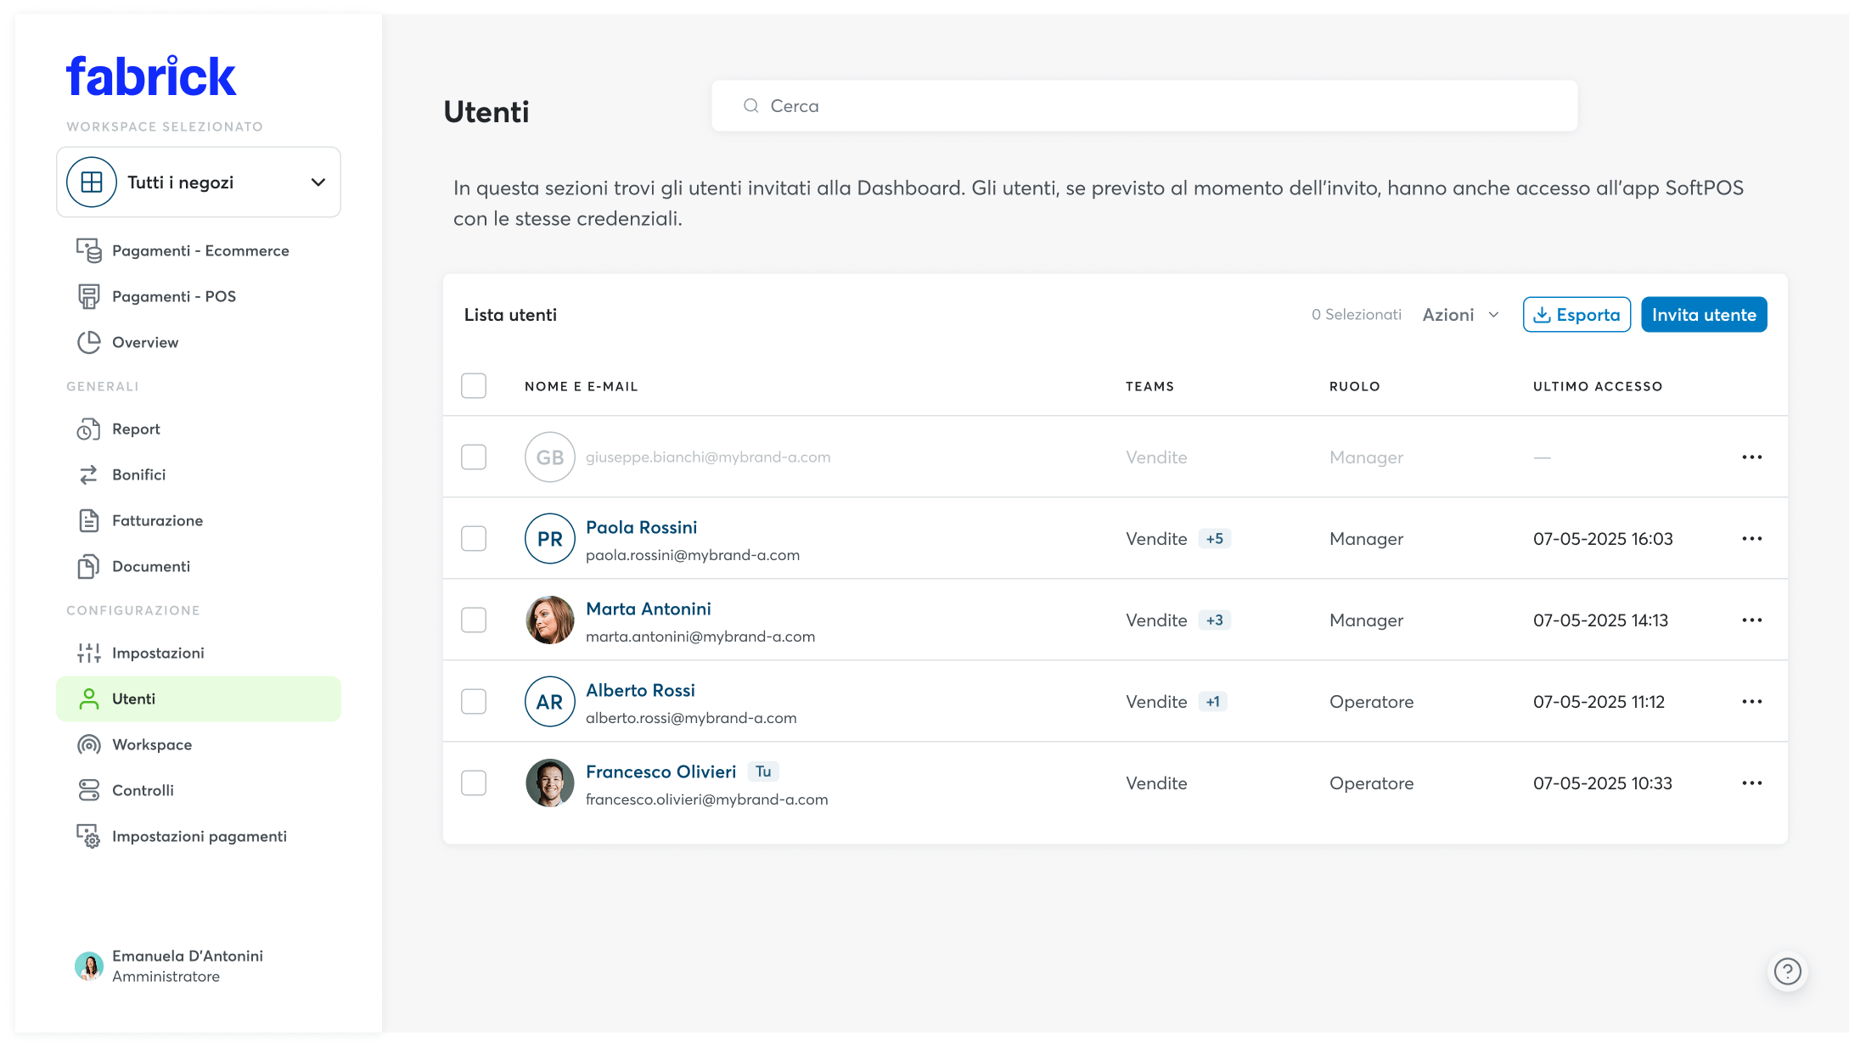Click the Impostazioni pagamenti gear icon

click(89, 836)
